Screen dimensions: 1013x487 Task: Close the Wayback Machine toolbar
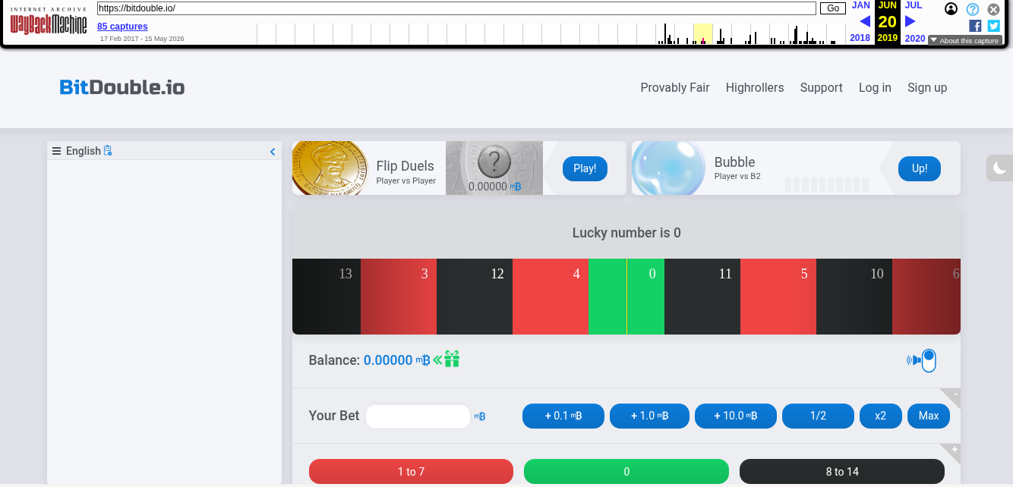click(x=994, y=9)
